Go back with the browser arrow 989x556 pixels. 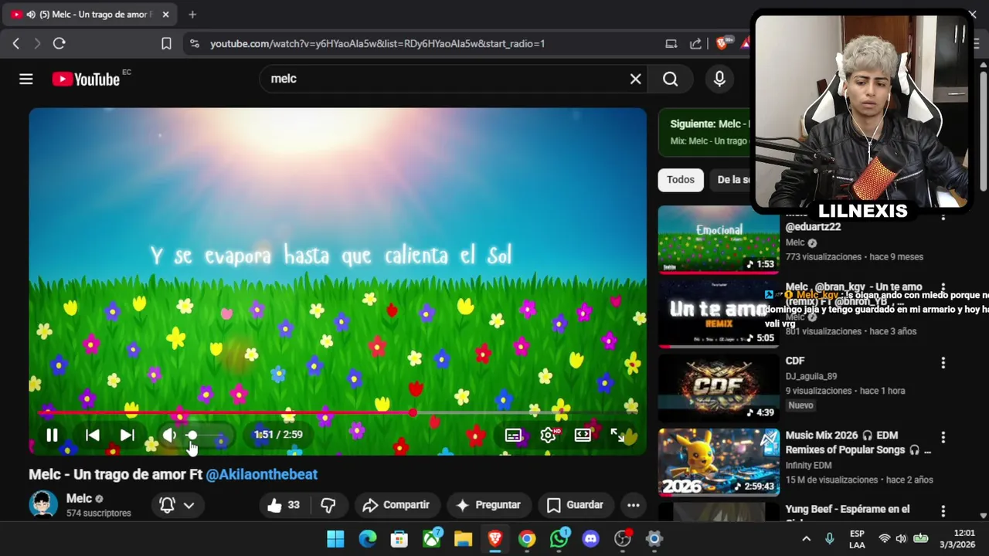click(x=16, y=43)
